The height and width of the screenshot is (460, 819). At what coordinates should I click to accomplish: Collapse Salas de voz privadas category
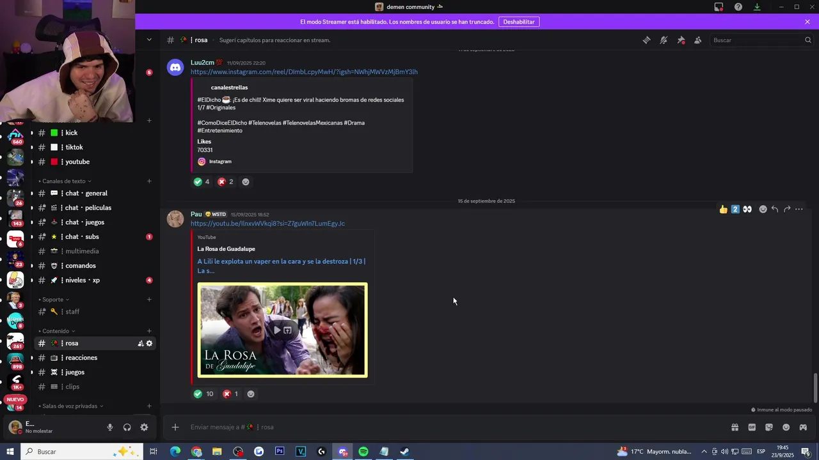pyautogui.click(x=72, y=406)
